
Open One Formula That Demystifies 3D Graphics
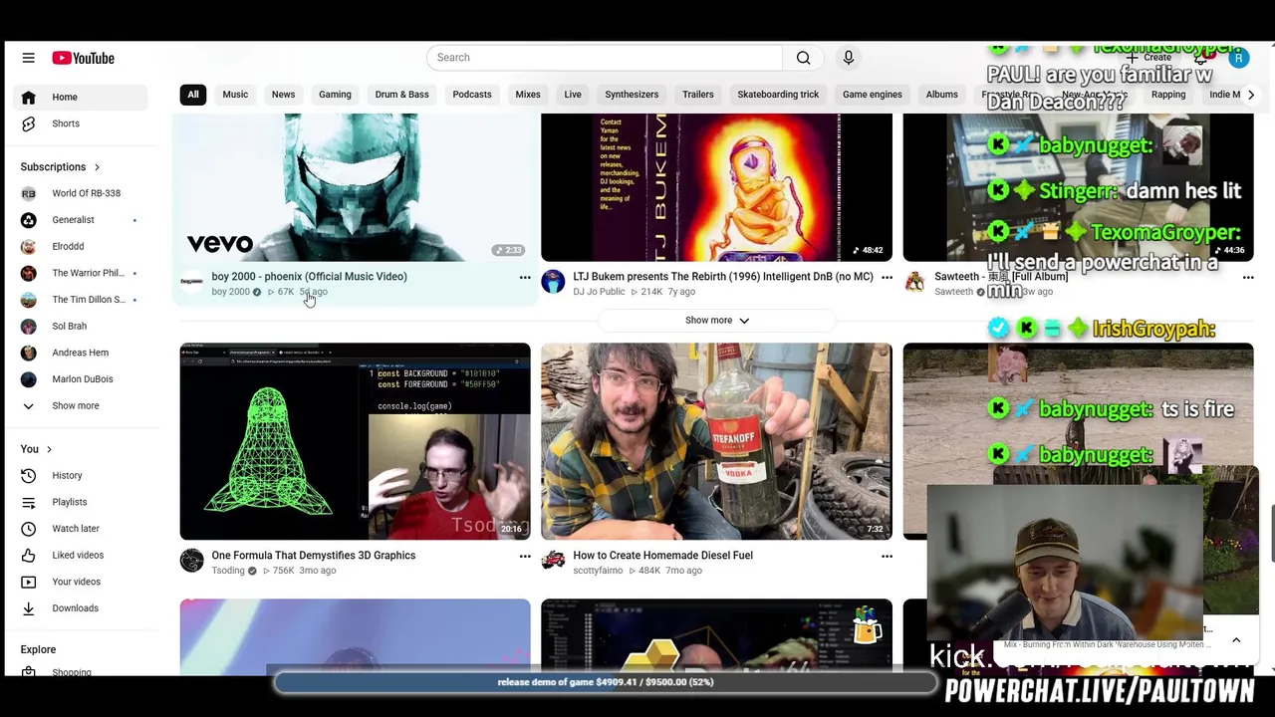tap(313, 556)
